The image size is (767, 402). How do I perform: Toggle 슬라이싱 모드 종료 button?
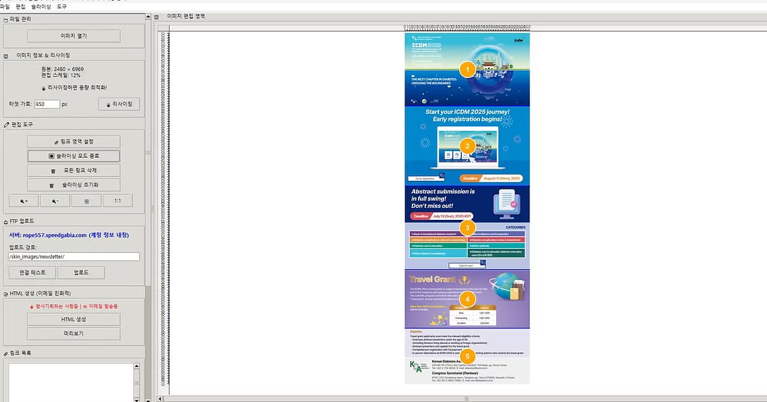click(x=74, y=156)
